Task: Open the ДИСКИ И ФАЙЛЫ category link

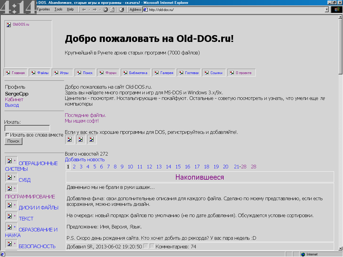Action: (x=38, y=208)
